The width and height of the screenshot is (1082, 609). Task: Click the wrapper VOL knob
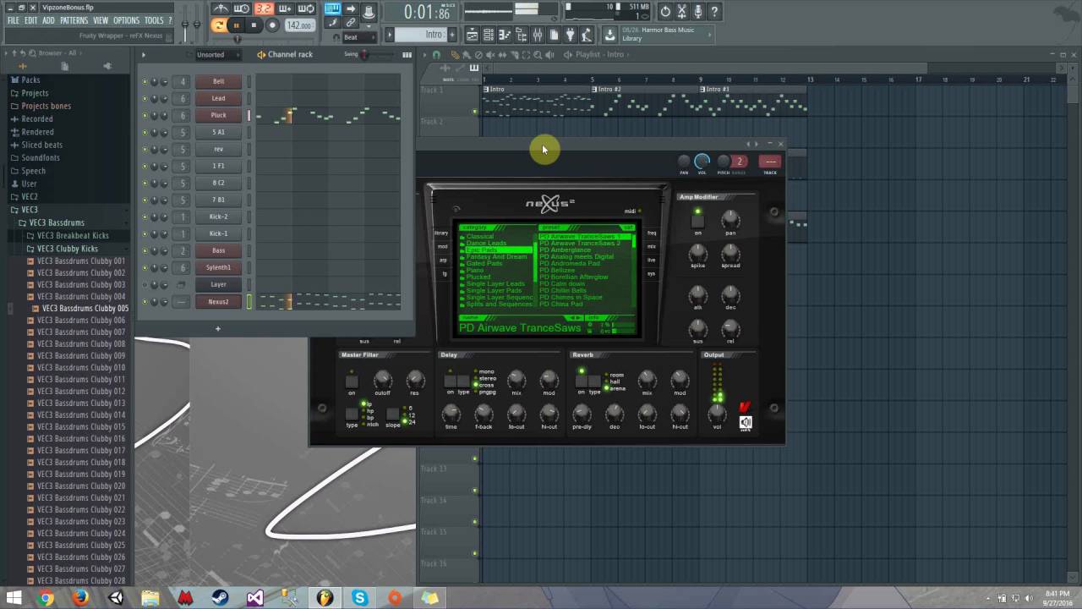(x=702, y=161)
